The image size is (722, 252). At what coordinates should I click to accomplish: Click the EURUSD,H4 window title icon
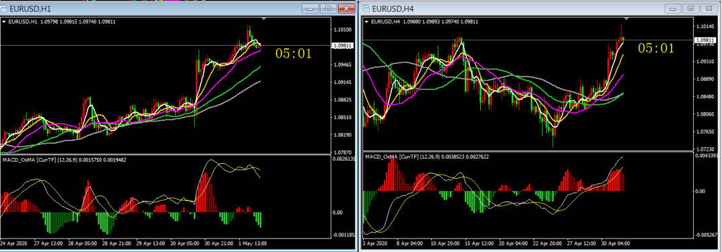tap(366, 8)
